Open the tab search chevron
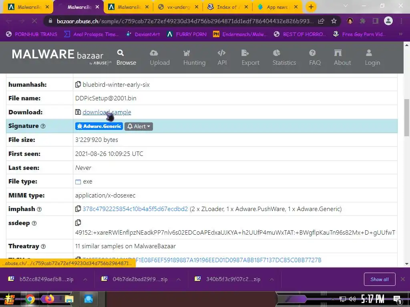Image resolution: width=410 pixels, height=307 pixels. point(346,6)
